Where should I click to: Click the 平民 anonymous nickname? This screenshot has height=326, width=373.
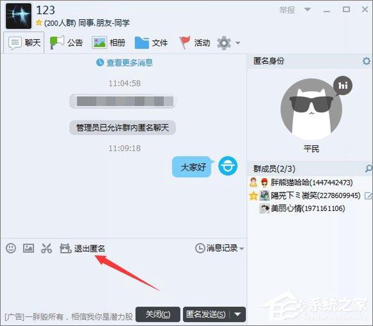[x=311, y=149]
